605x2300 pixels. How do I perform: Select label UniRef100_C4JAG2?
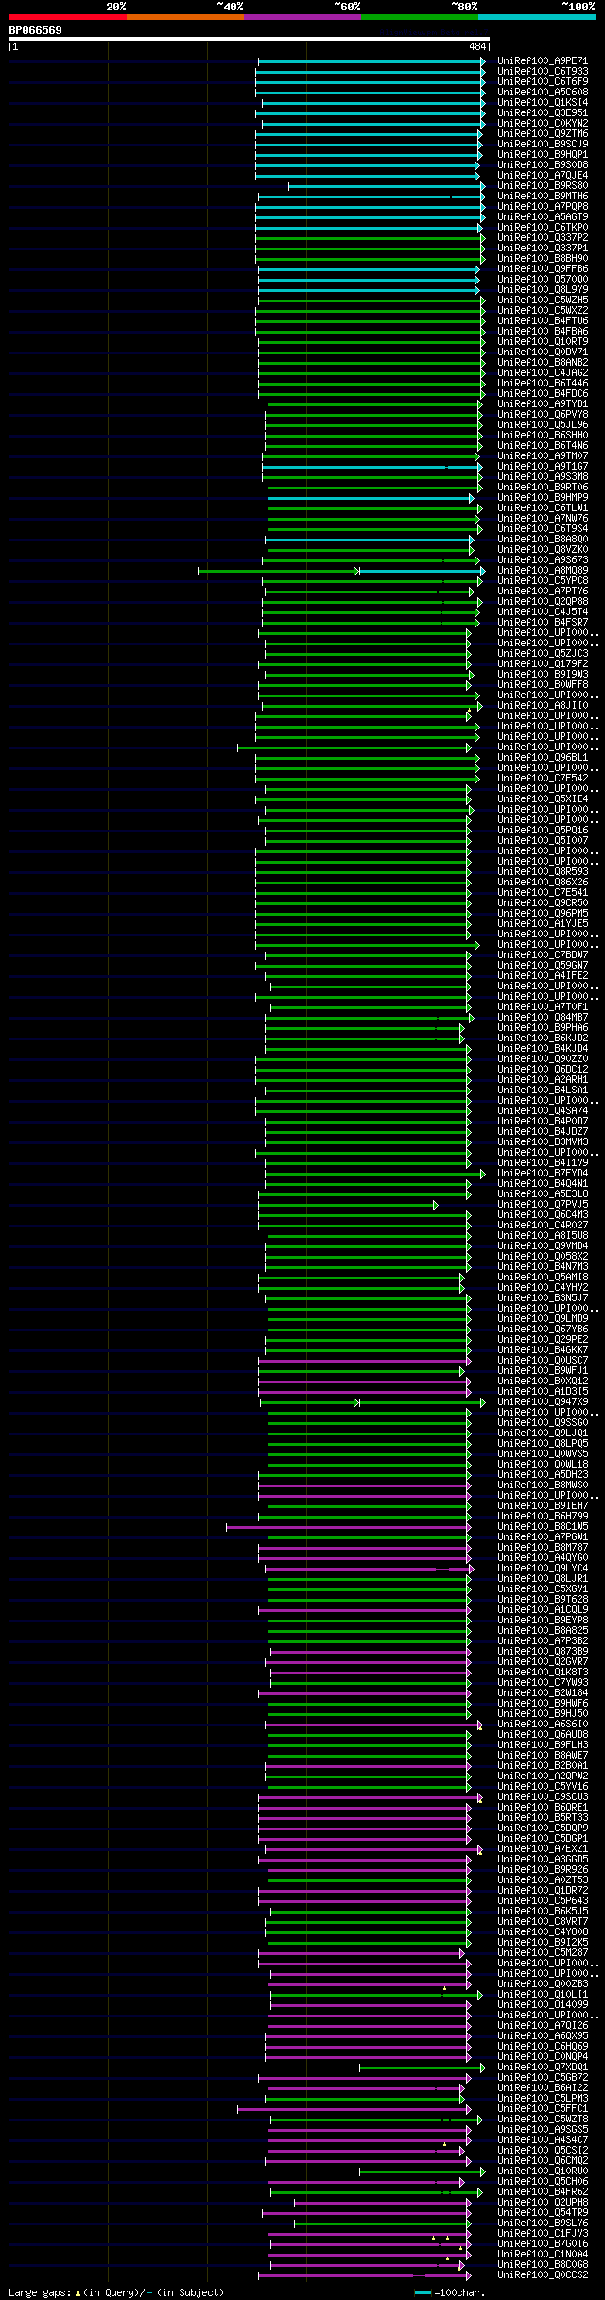pyautogui.click(x=543, y=372)
